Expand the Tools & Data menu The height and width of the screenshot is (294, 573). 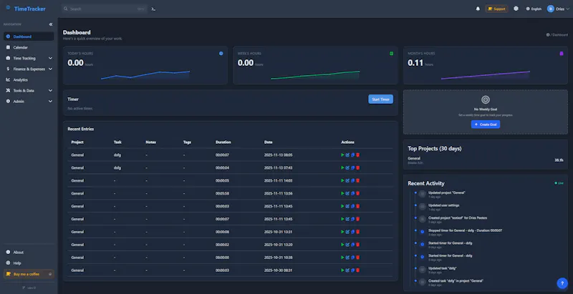click(x=29, y=90)
